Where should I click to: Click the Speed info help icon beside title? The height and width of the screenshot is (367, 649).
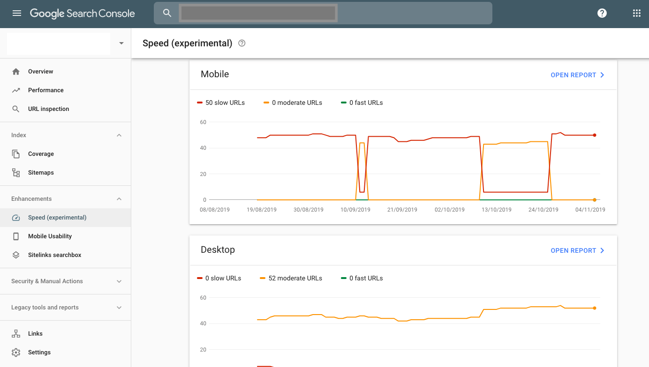coord(242,43)
